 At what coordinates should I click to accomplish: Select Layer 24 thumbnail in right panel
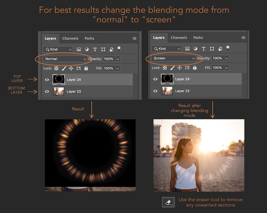click(x=167, y=79)
